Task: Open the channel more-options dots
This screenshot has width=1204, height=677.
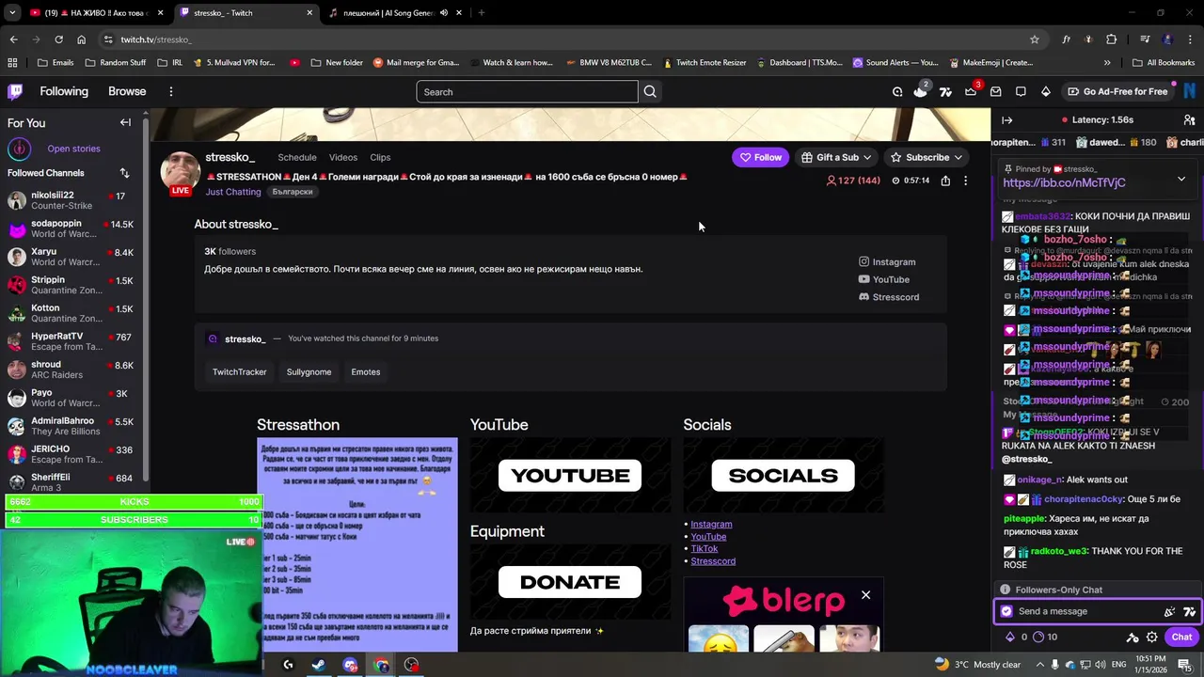Action: pos(965,181)
